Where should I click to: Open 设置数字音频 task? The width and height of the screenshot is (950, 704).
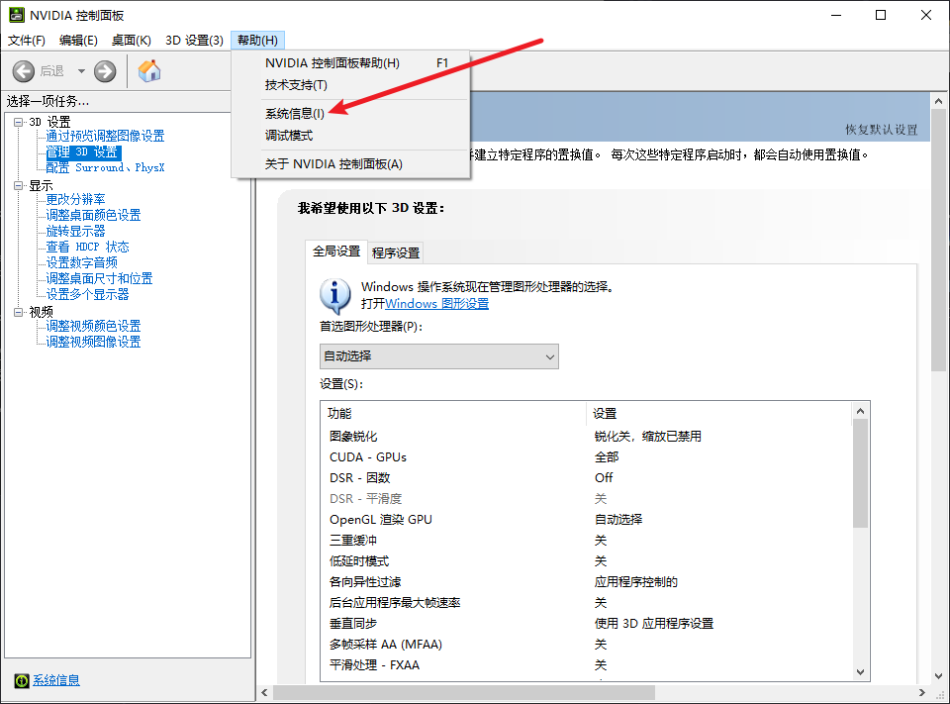tap(82, 262)
